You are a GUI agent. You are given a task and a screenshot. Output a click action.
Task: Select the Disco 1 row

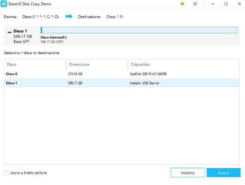click(x=122, y=83)
